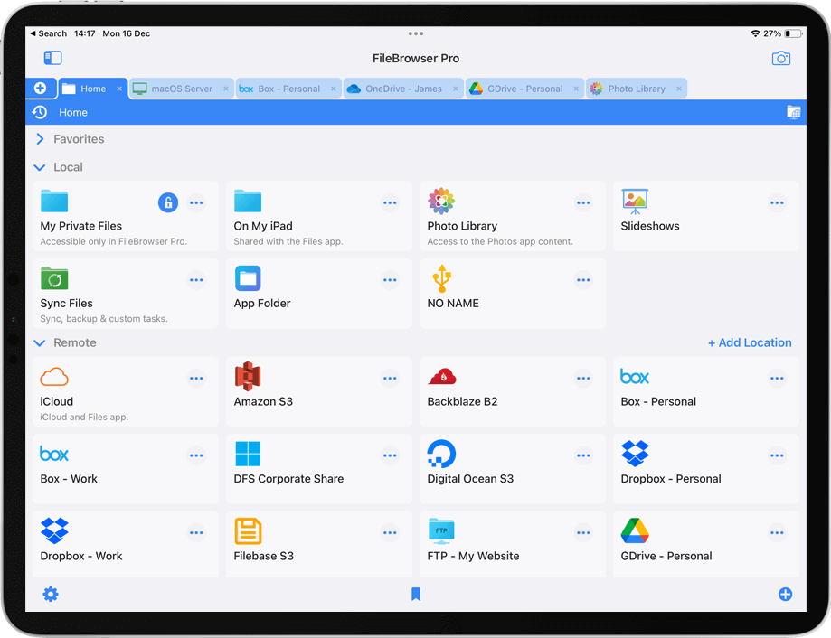Go back to Search app
This screenshot has height=638, width=831.
[48, 33]
